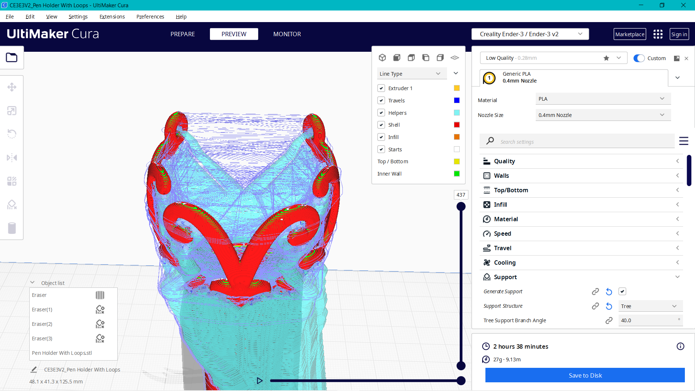This screenshot has width=695, height=391.
Task: Open Per Model Settings tool
Action: [12, 181]
